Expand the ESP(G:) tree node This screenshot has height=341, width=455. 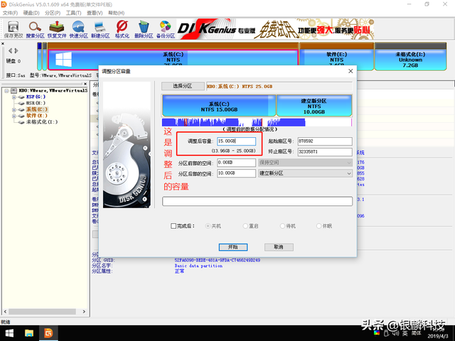[x=14, y=97]
